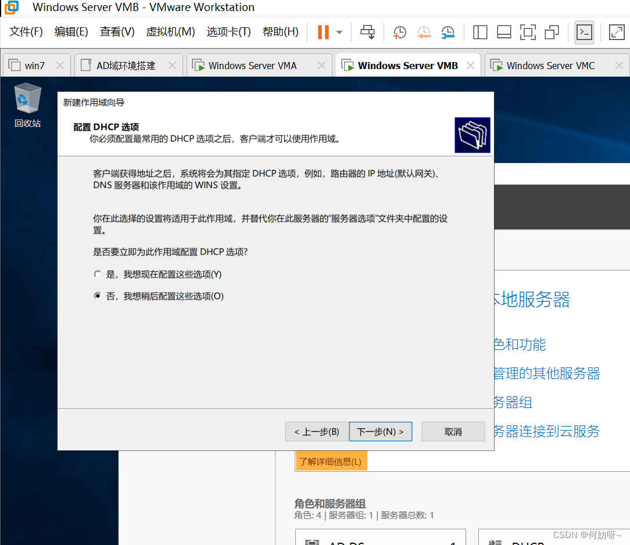Cancel the new scope wizard
Image resolution: width=630 pixels, height=545 pixels.
453,432
